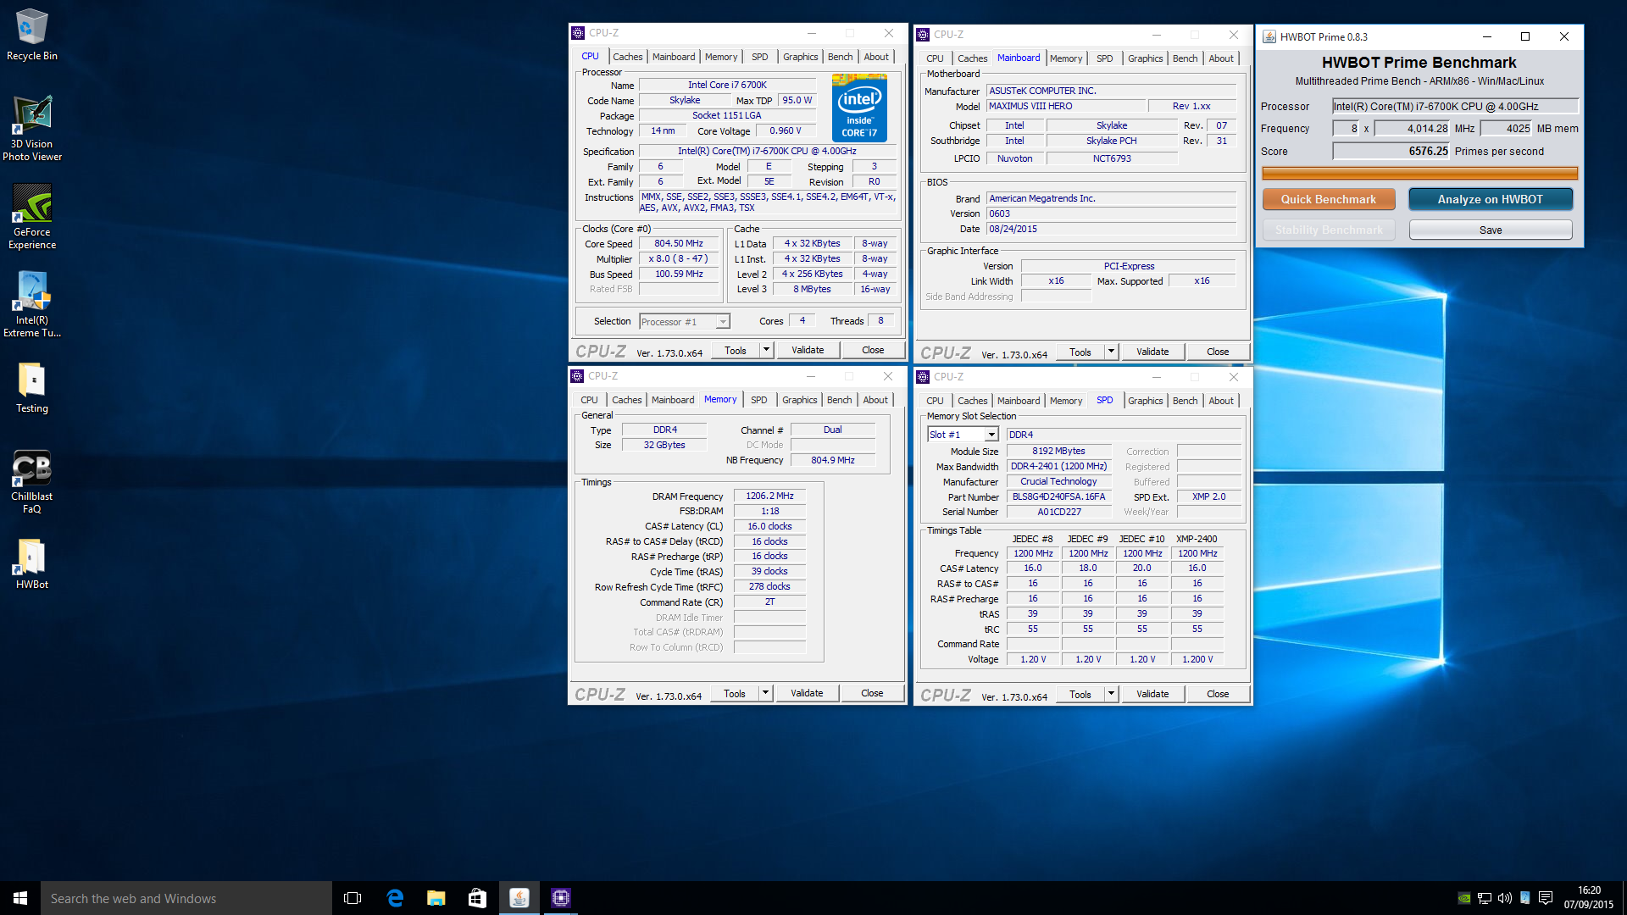Click the CPU-Z app icon in the SPD window title
This screenshot has width=1627, height=915.
coord(923,377)
